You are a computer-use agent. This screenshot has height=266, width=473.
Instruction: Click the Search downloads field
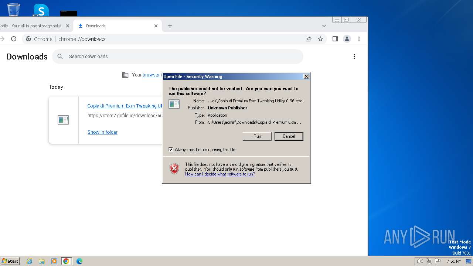[177, 57]
